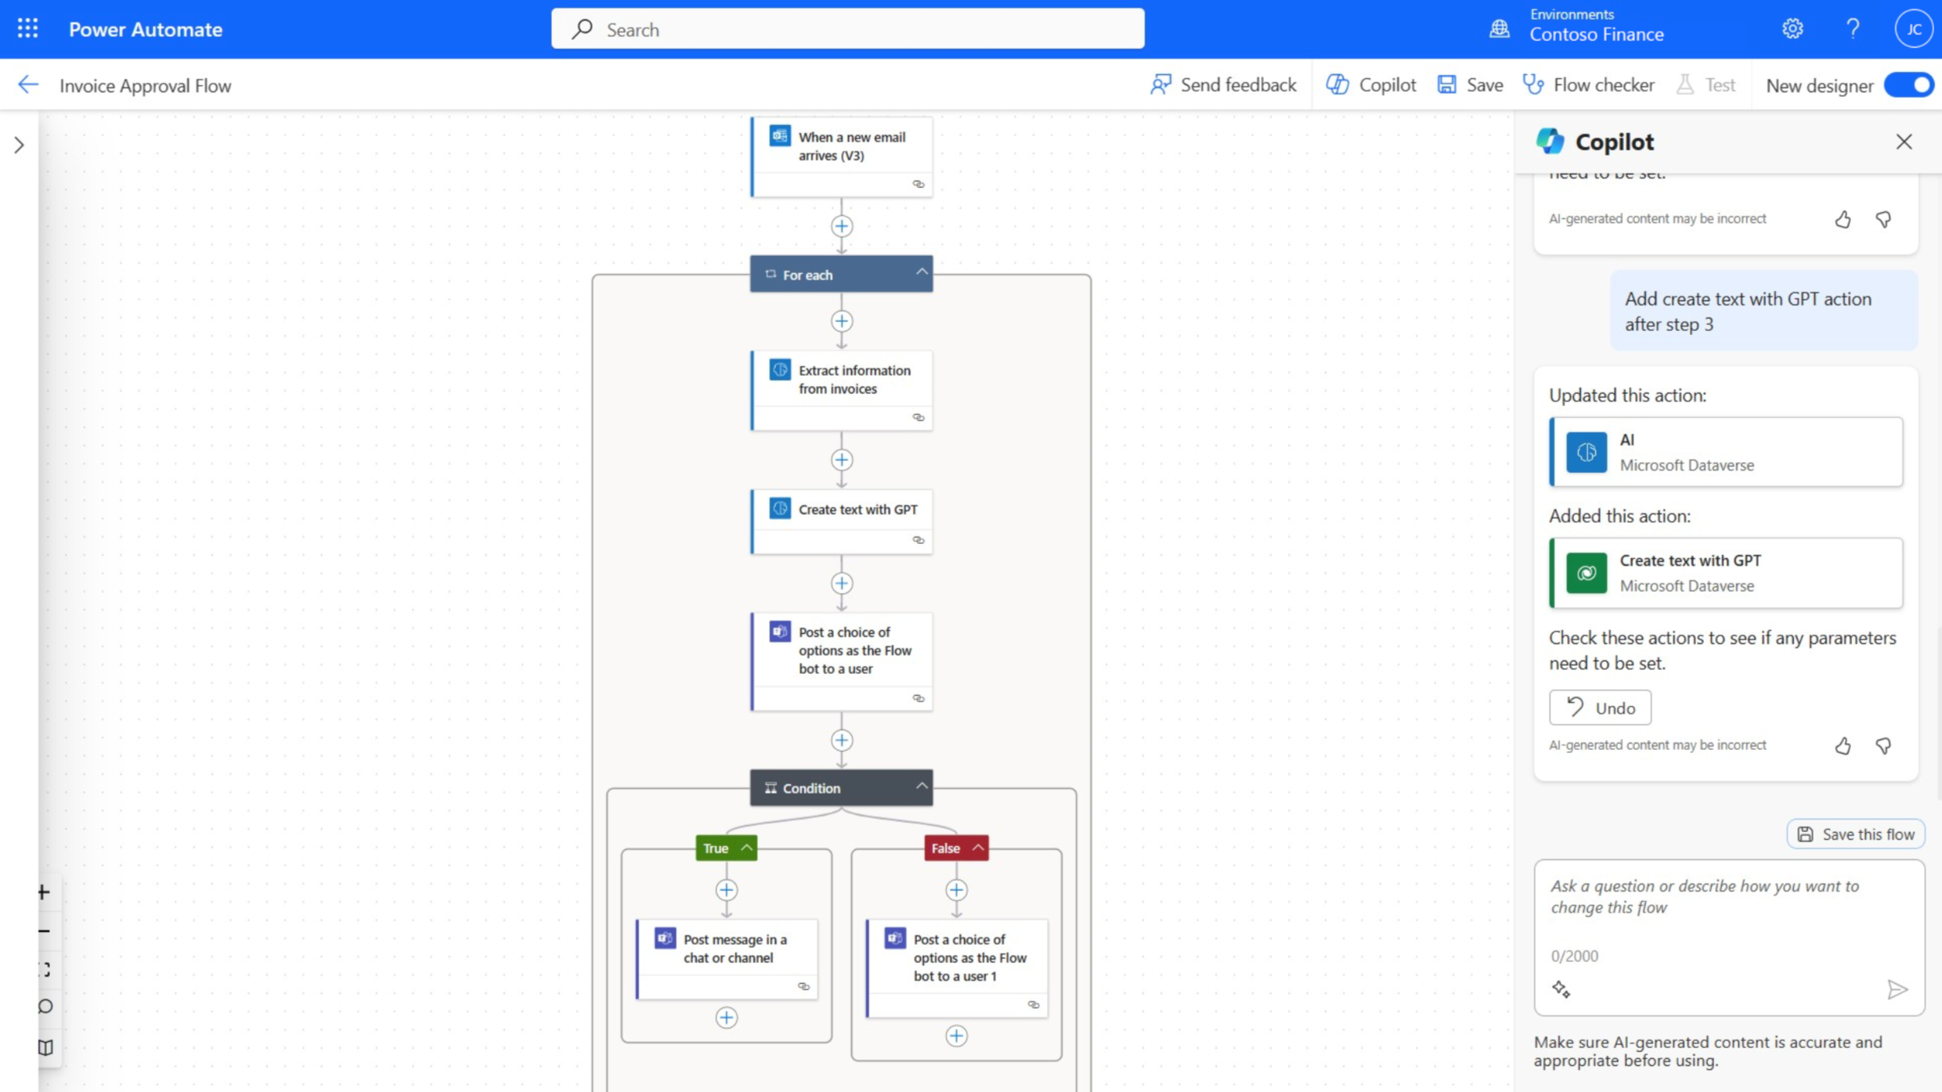Undo the Copilot changes
Image resolution: width=1942 pixels, height=1092 pixels.
coord(1599,707)
